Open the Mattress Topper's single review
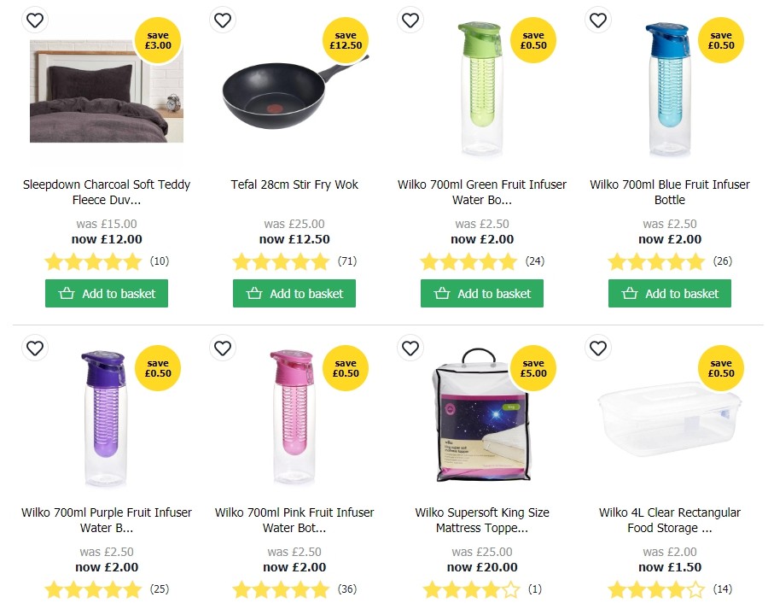The image size is (768, 603). pyautogui.click(x=534, y=589)
